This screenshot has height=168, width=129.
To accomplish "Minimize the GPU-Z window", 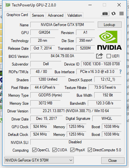I will tap(90, 5).
